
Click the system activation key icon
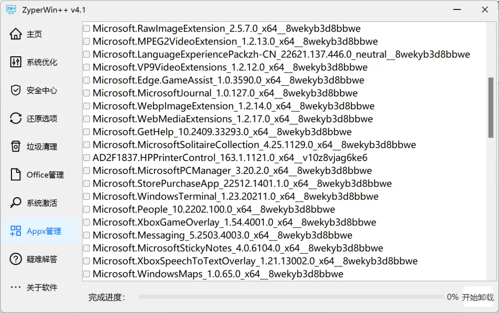tap(15, 202)
